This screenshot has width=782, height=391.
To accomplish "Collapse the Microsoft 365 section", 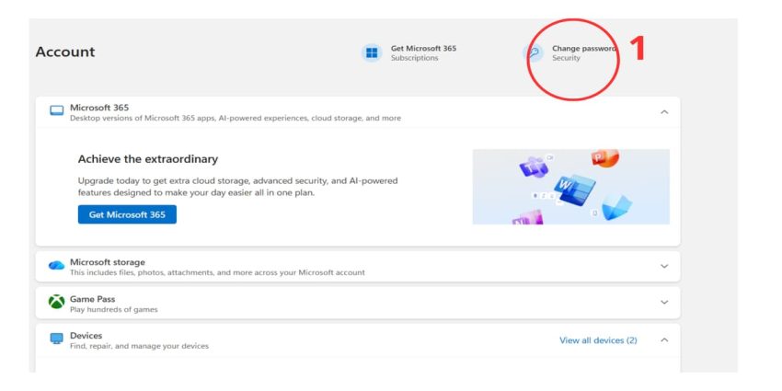I will coord(664,112).
